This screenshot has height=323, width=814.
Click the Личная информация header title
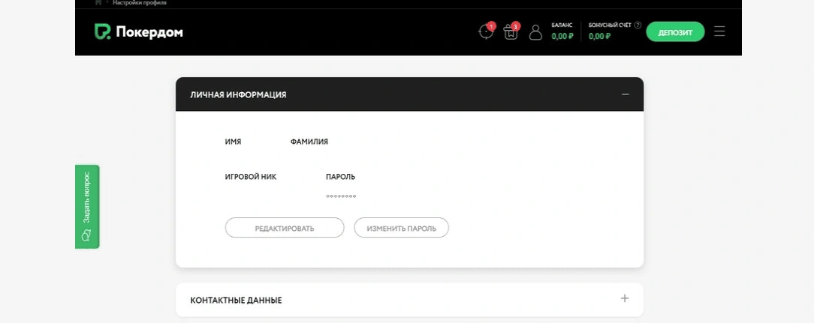click(238, 95)
